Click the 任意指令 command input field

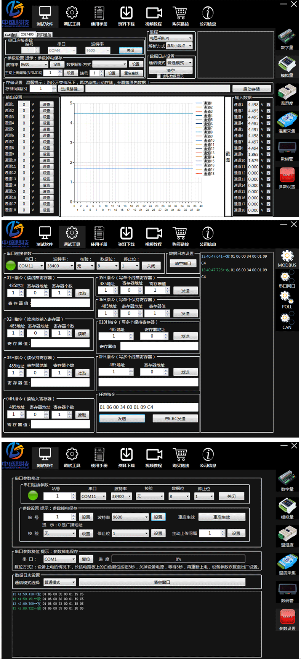pyautogui.click(x=148, y=407)
